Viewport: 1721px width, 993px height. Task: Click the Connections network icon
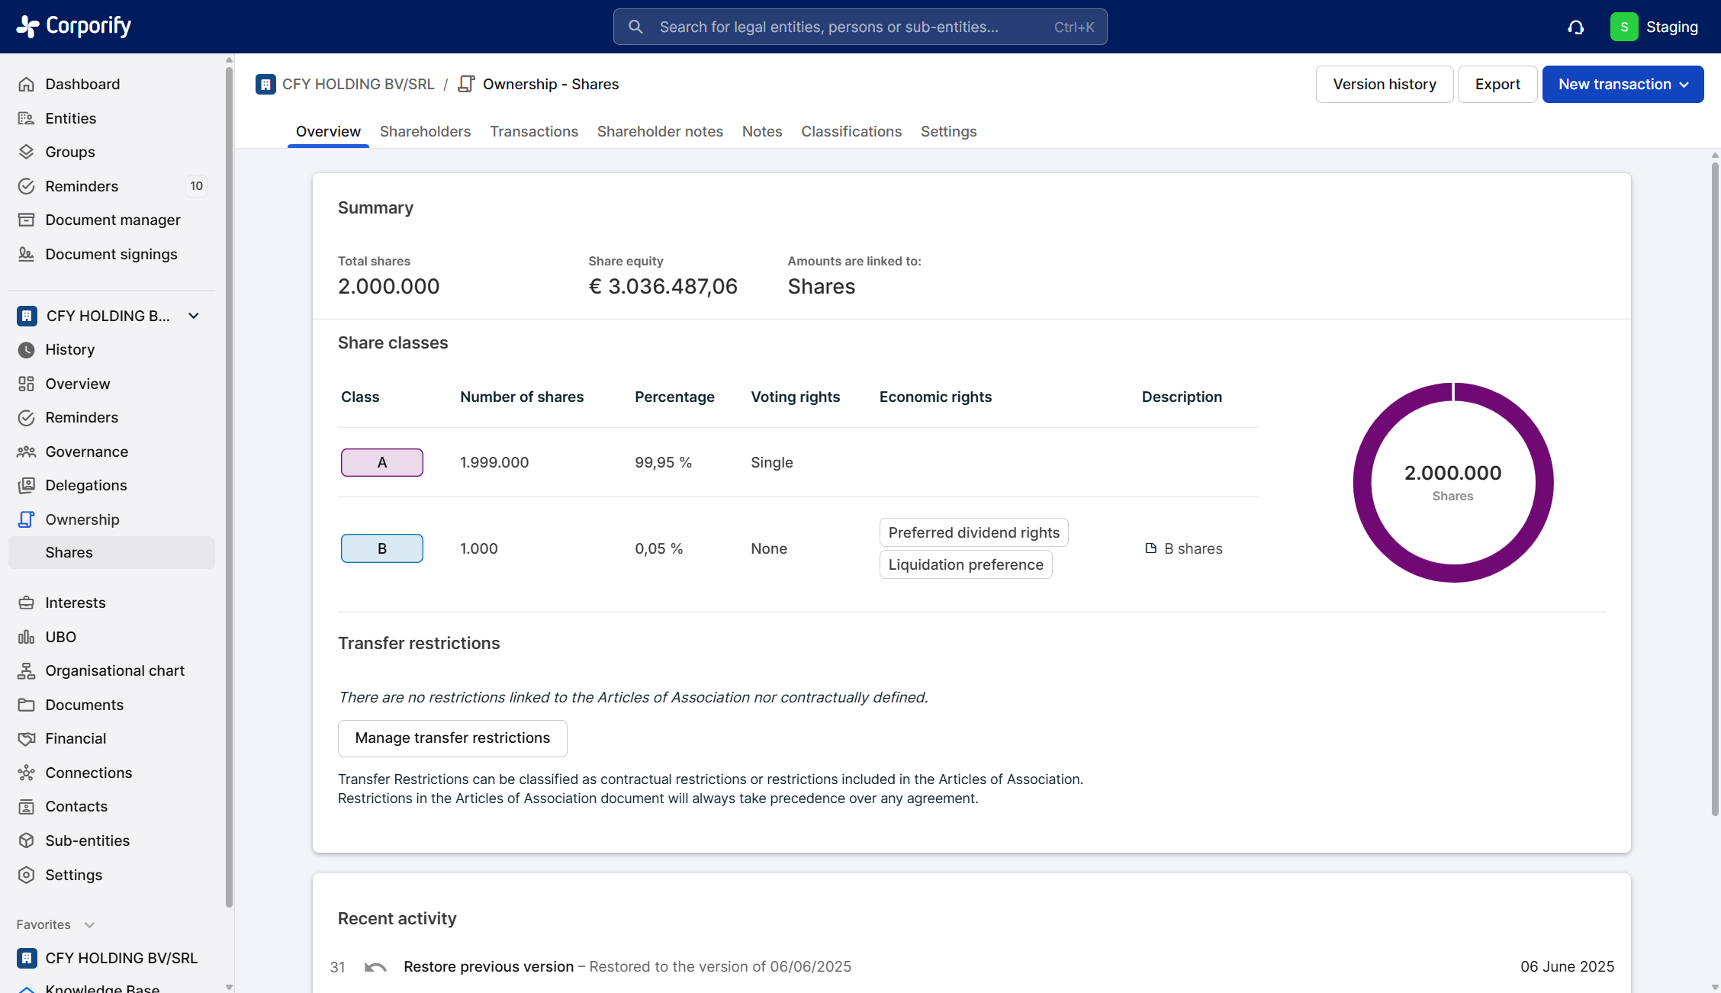[x=26, y=773]
